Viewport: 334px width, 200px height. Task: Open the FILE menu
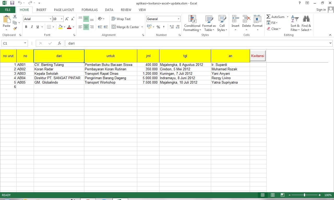pyautogui.click(x=8, y=10)
